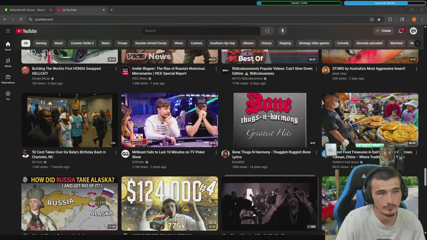
Task: Open options for Inside Wagner video
Action: point(216,69)
